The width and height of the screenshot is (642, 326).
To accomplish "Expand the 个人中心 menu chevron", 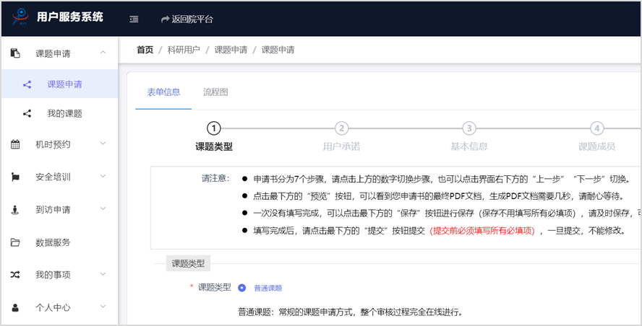I will coord(103,307).
